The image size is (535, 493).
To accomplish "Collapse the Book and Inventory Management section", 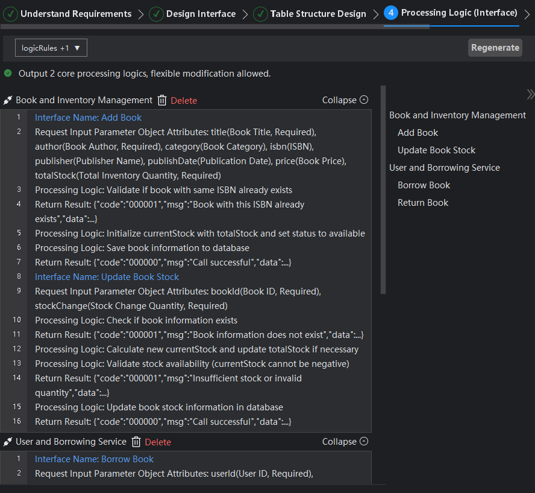I will coord(345,100).
